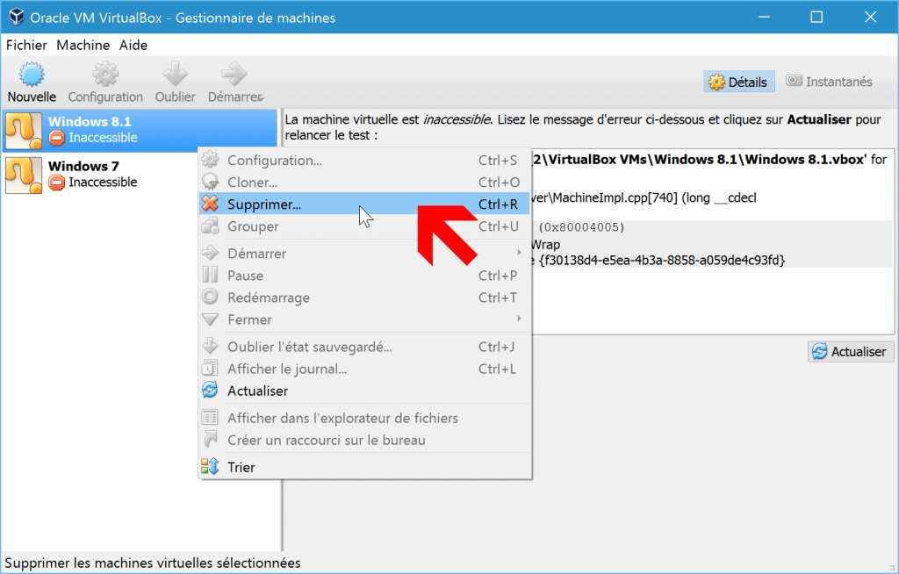
Task: Choose Créer un raccourci sur le bureau
Action: [x=364, y=441]
